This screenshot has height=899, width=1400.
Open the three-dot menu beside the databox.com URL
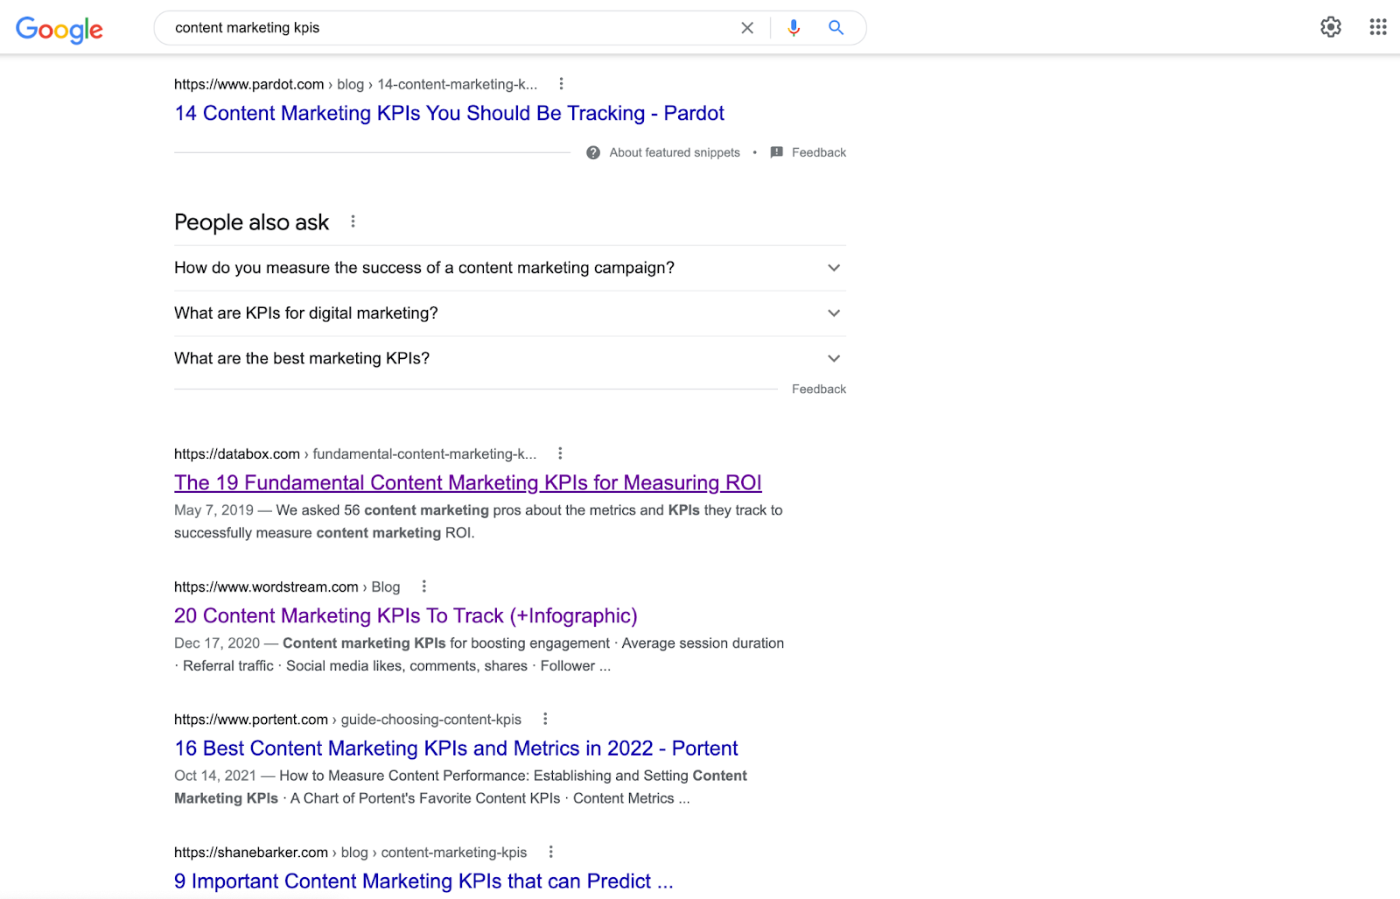560,453
